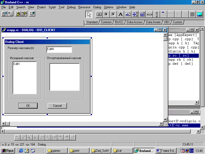
Task: Click the grayed Save File toolbar icon
Action: [11, 14]
